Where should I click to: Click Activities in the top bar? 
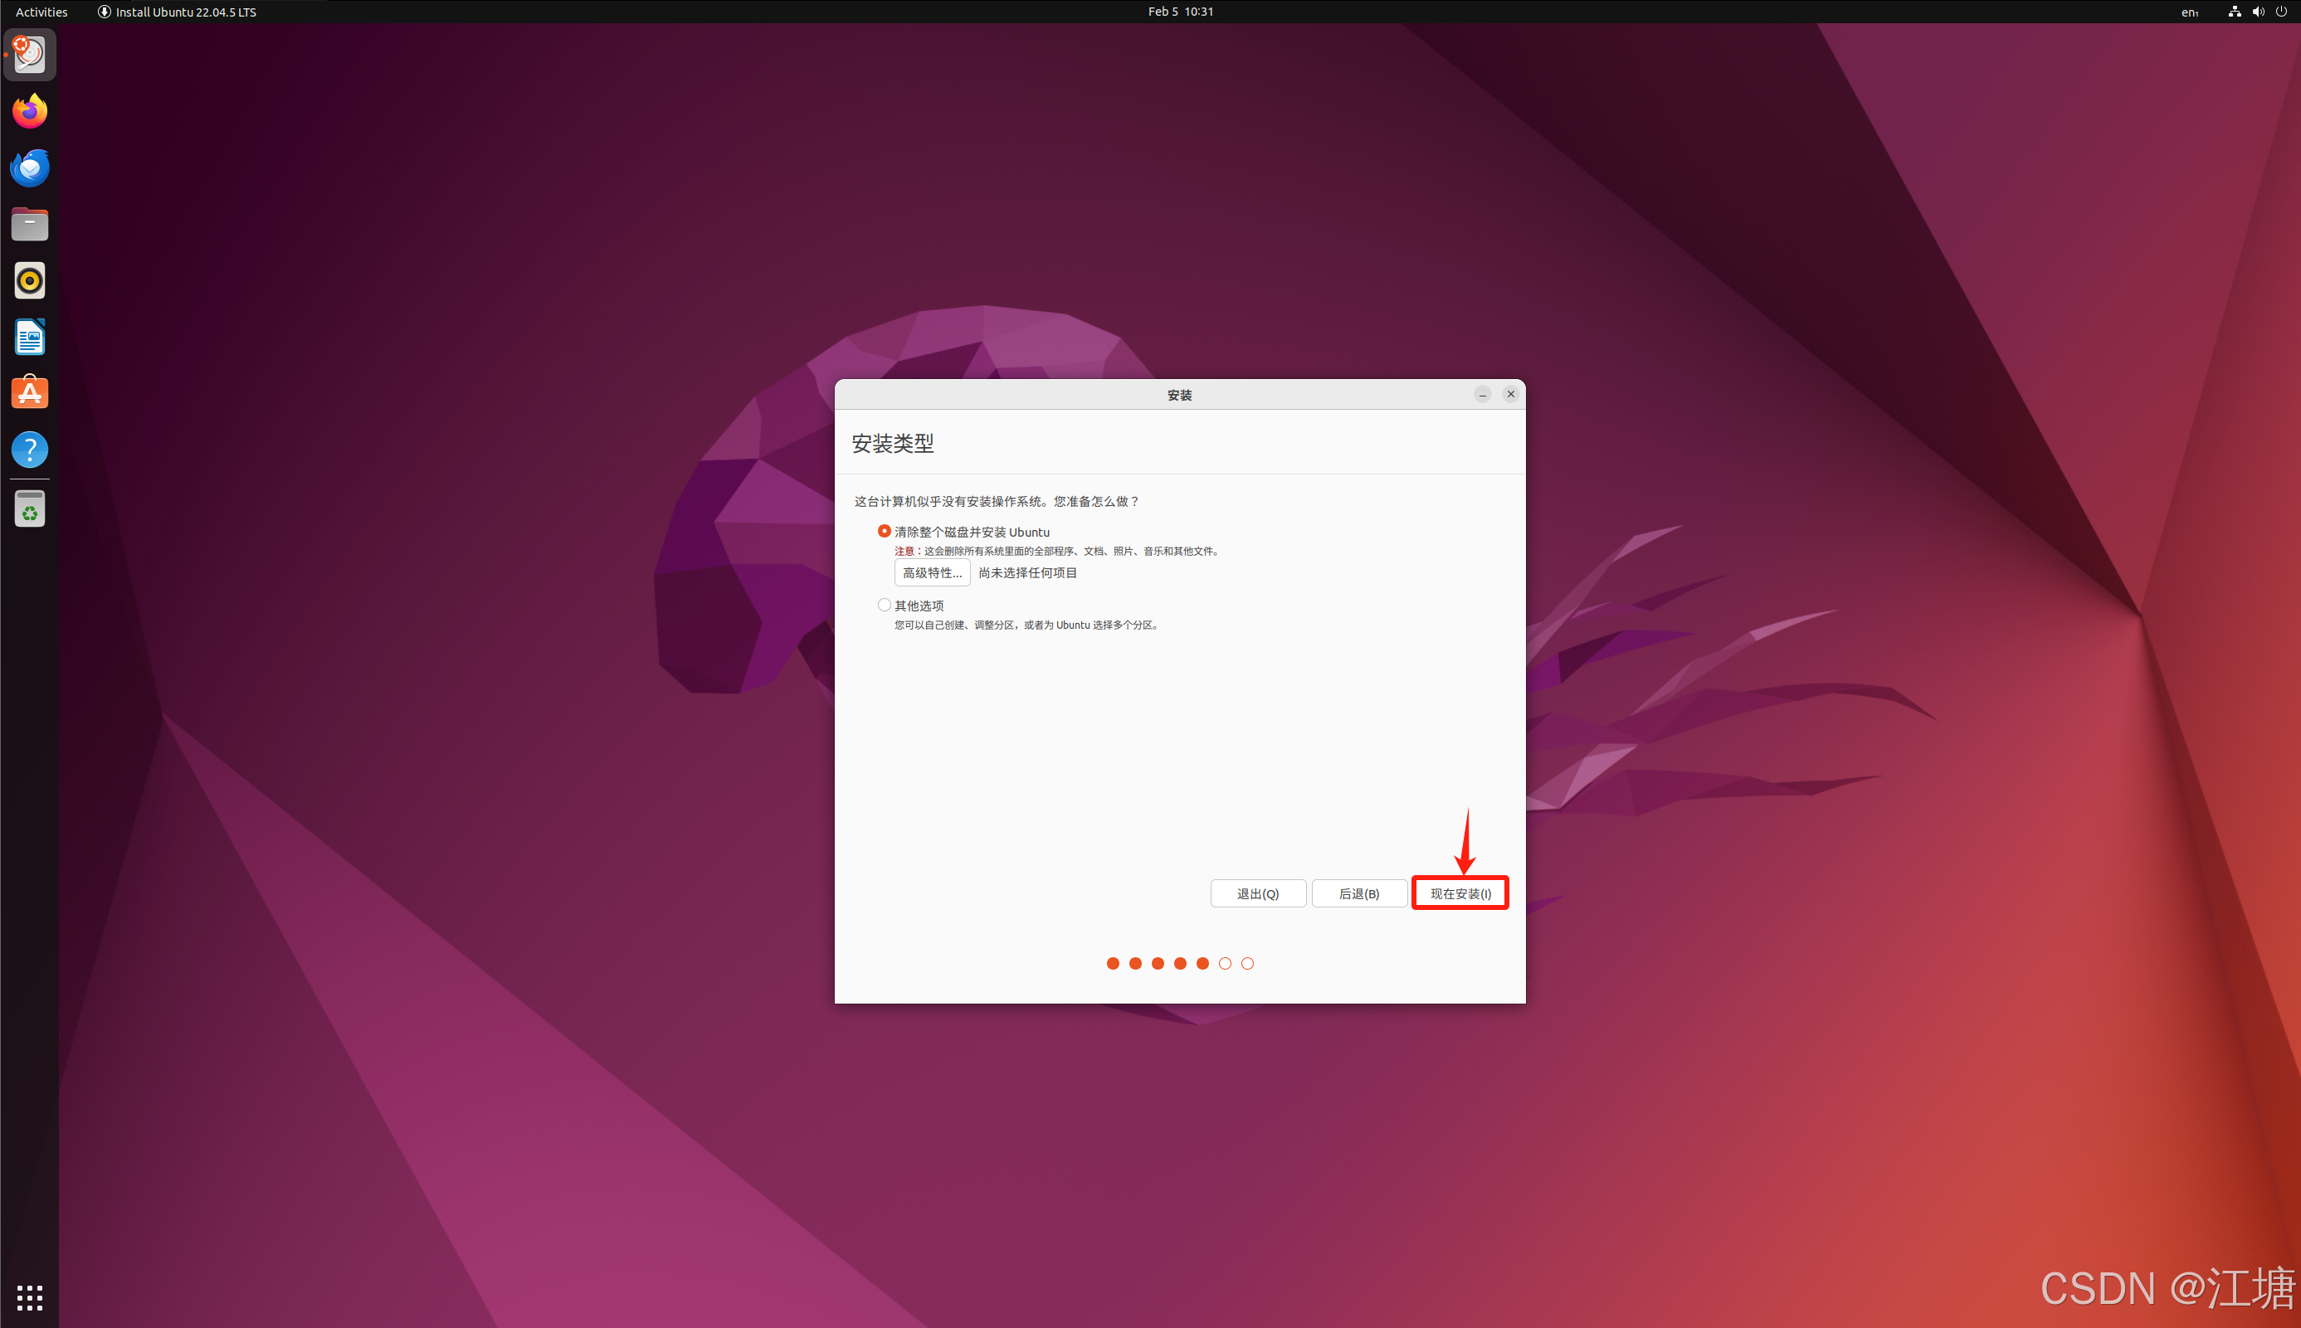point(42,12)
